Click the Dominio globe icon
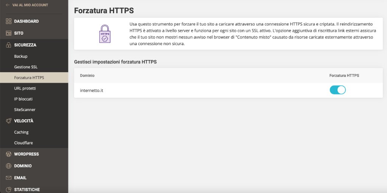The width and height of the screenshot is (387, 193). pos(9,166)
